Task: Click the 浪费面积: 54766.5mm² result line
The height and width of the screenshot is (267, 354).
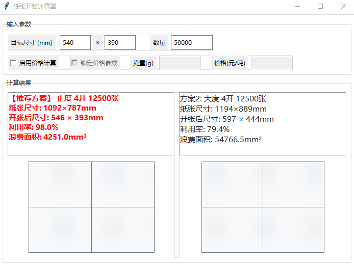Action: coord(221,139)
